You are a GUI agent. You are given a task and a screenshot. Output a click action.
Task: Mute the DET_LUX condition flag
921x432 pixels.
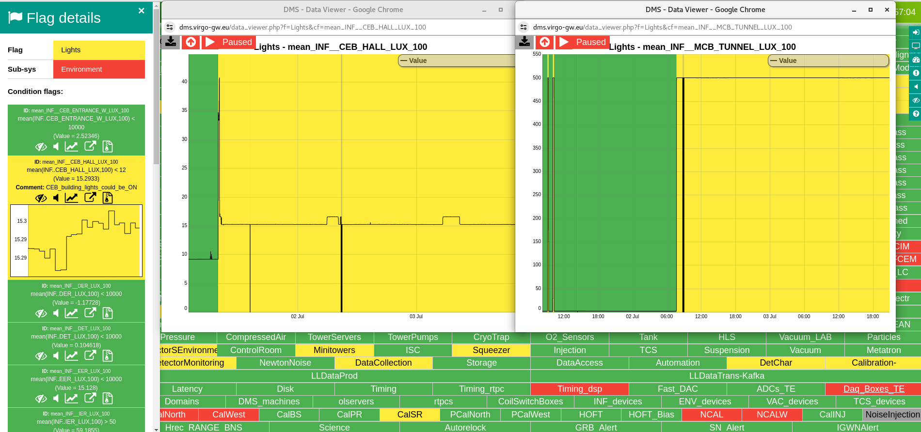56,355
